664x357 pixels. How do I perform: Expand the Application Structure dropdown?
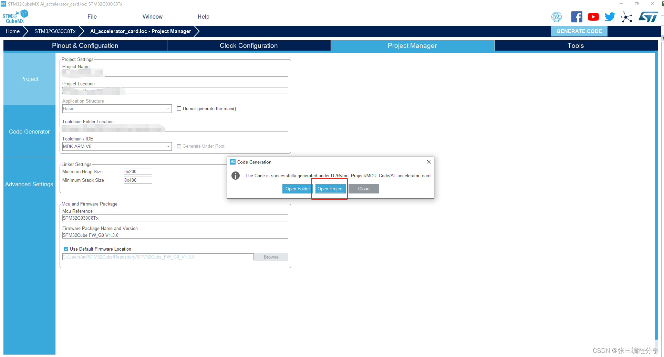117,108
